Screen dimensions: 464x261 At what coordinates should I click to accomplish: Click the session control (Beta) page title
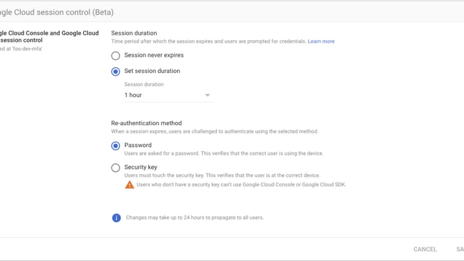click(x=56, y=12)
